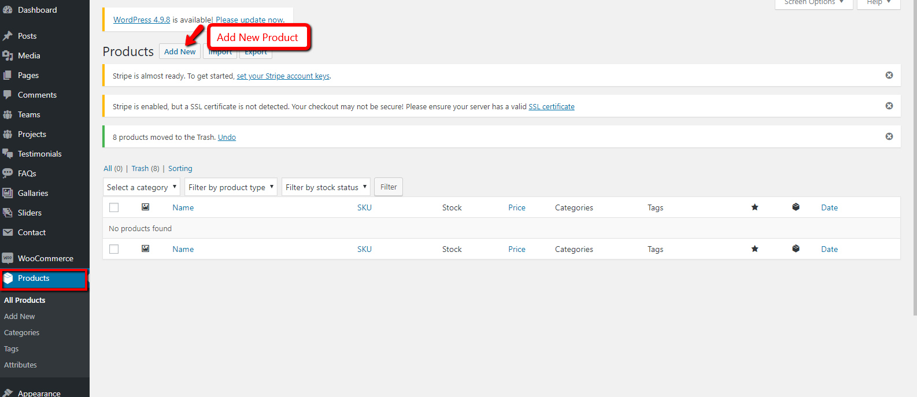Open the Filter by product type dropdown
Screen dimensions: 917x397
pos(231,187)
